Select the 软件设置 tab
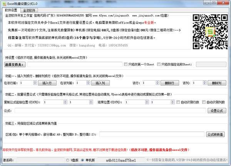This screenshot has width=231, height=166. point(11,10)
